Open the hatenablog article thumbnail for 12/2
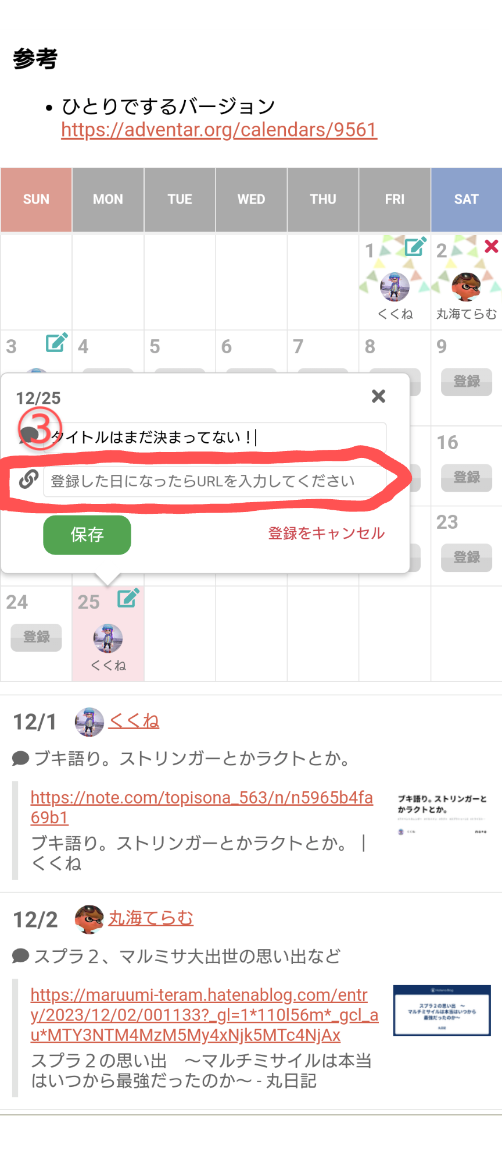Viewport: 502px width, 1173px height. (x=442, y=1010)
